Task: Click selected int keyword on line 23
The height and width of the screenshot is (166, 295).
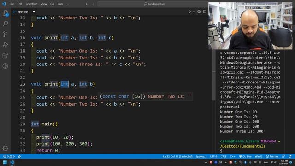Action: coord(65,84)
